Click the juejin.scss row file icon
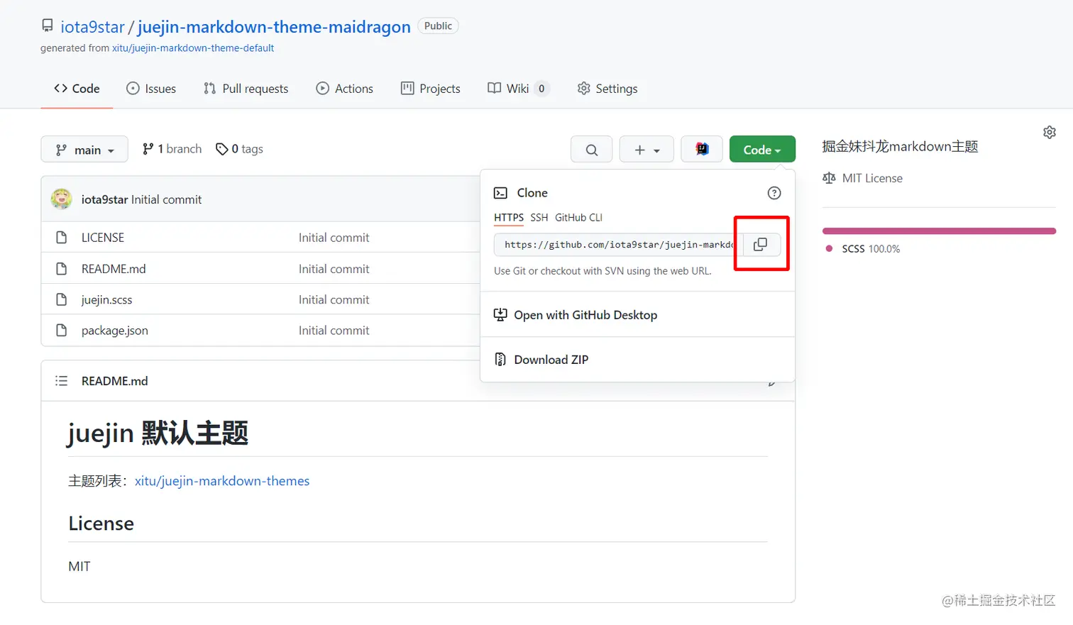This screenshot has width=1073, height=625. click(62, 299)
